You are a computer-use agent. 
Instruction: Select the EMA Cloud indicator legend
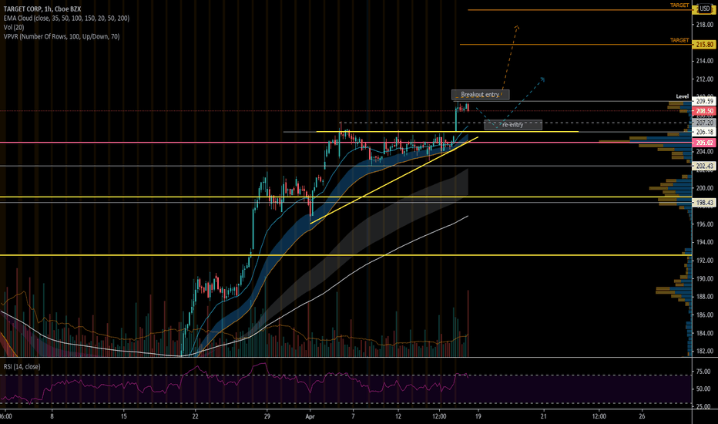pyautogui.click(x=66, y=19)
